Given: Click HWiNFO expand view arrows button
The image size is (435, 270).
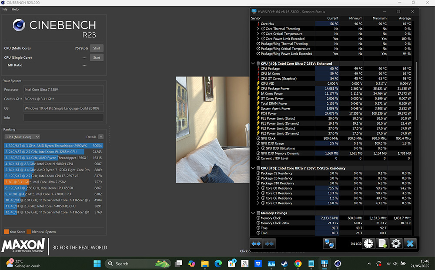Looking at the screenshot, I should [256, 244].
